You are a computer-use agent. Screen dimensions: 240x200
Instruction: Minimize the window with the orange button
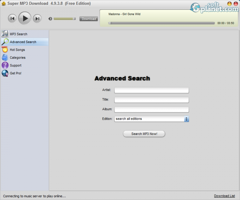point(229,4)
